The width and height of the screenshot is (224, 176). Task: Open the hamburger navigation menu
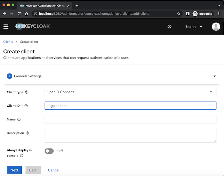tap(6, 27)
